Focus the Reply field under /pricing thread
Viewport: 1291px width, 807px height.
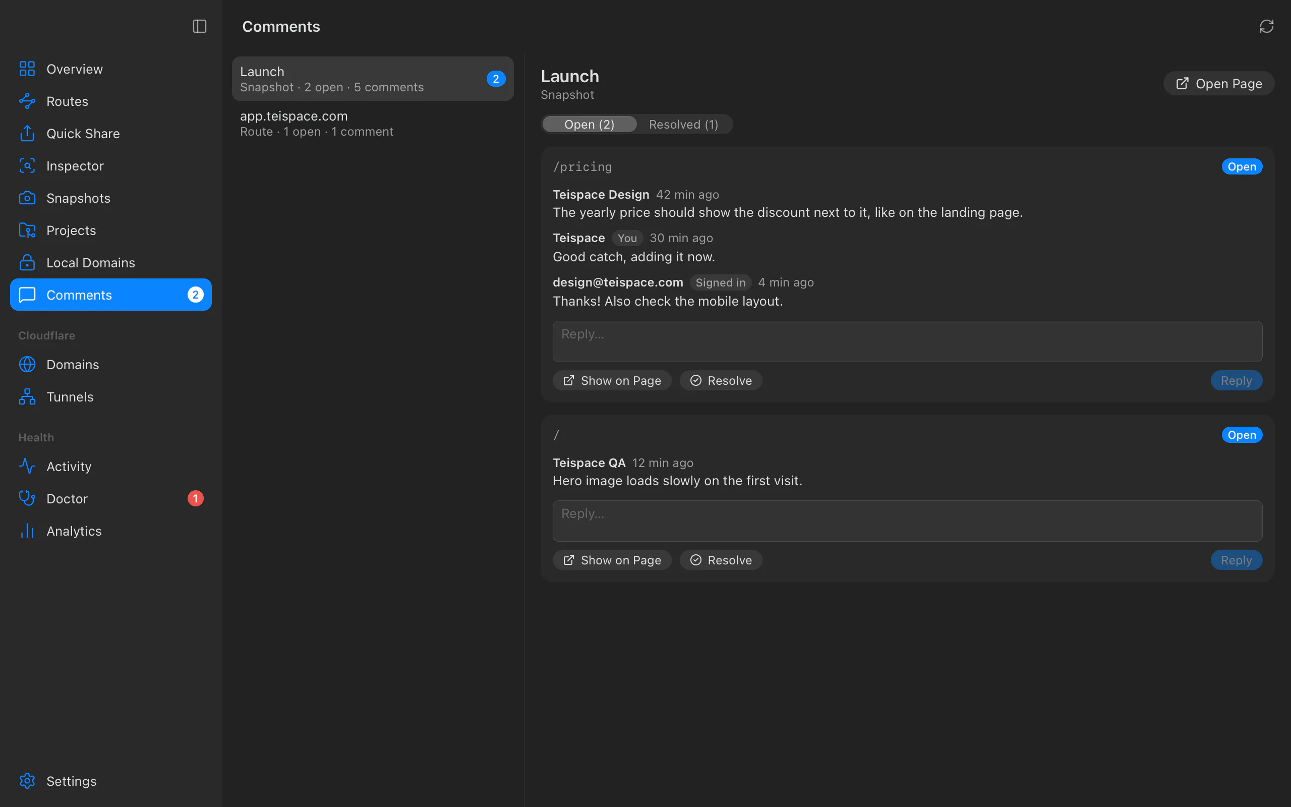click(x=907, y=341)
